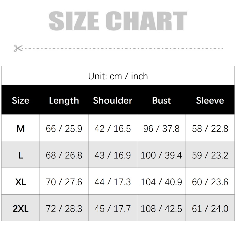Click the 2XL size row label
The height and width of the screenshot is (236, 236).
tap(21, 209)
